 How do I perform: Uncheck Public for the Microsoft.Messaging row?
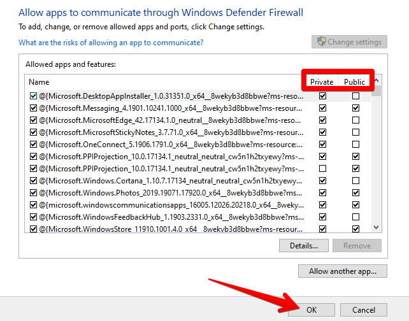[355, 108]
